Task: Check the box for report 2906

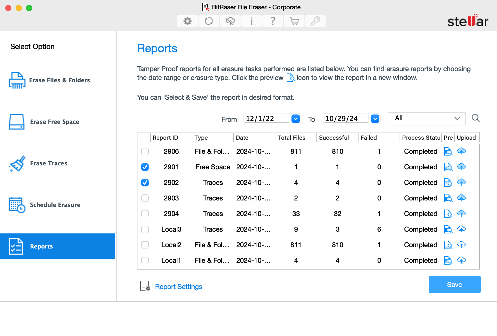Action: [x=145, y=151]
